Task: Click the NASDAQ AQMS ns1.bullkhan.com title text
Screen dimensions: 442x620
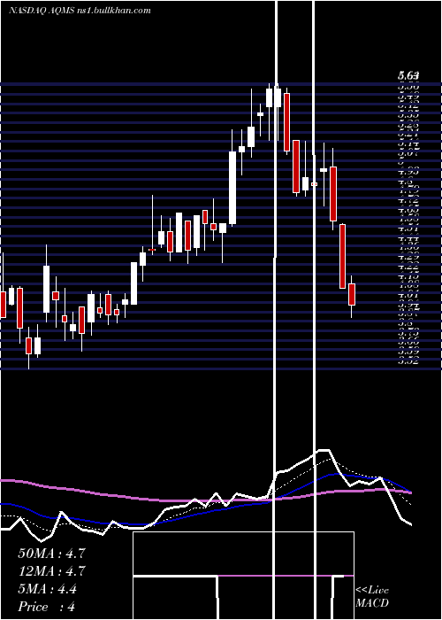Action: (80, 11)
